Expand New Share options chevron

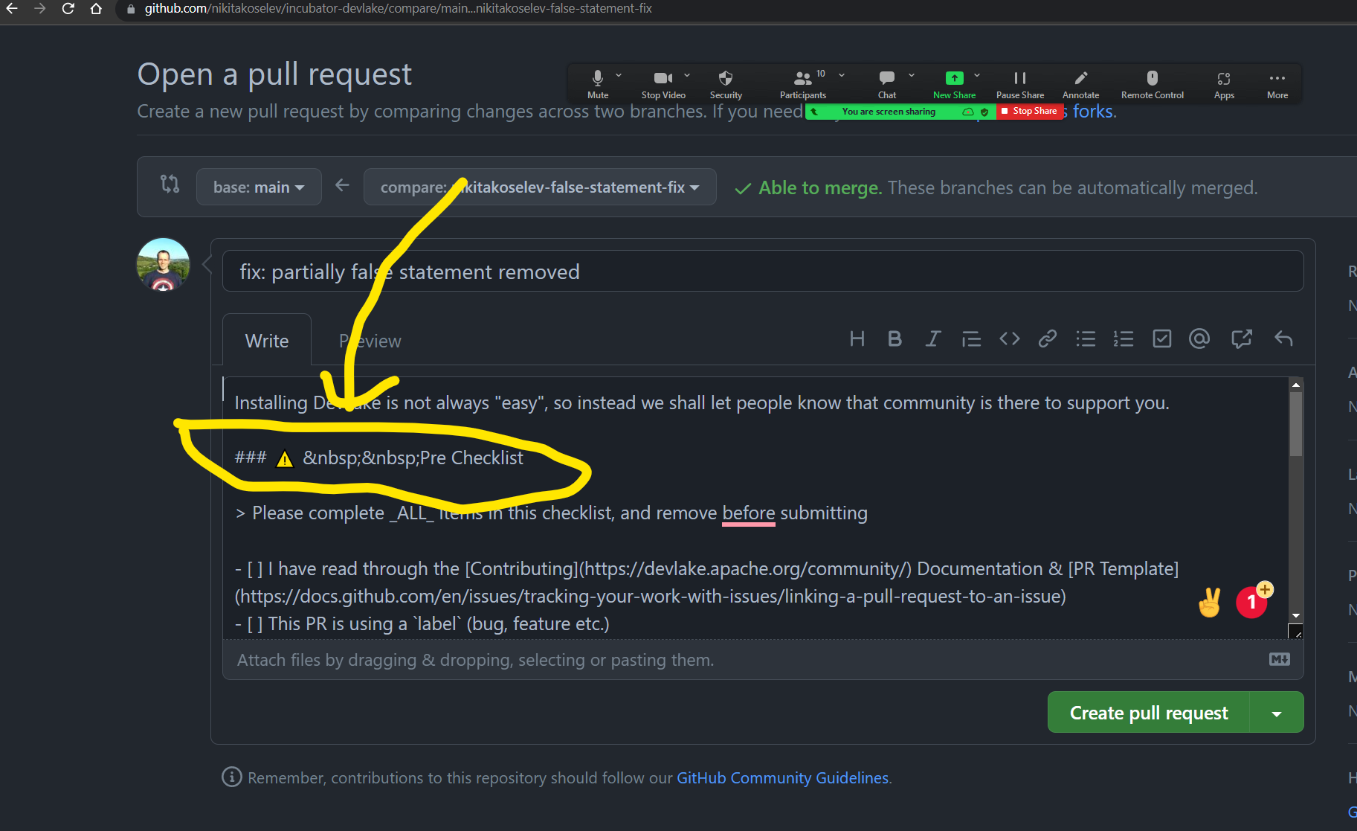pyautogui.click(x=977, y=75)
